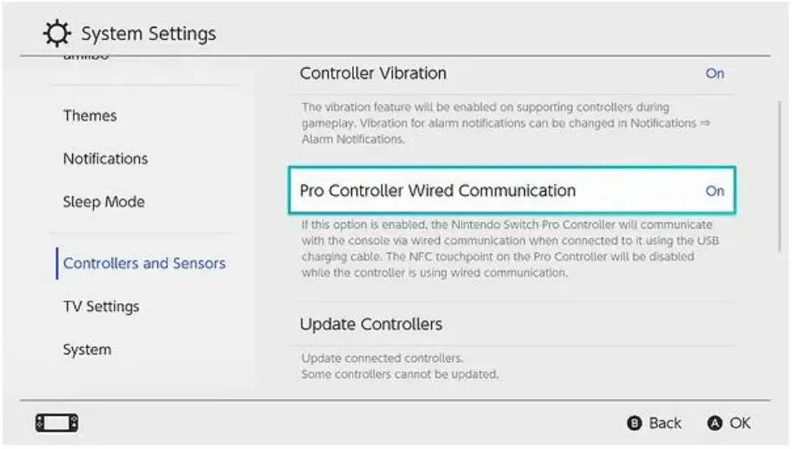Viewport: 792px width, 449px height.
Task: Click the Pro Controller Wired Communication title
Action: [x=437, y=191]
